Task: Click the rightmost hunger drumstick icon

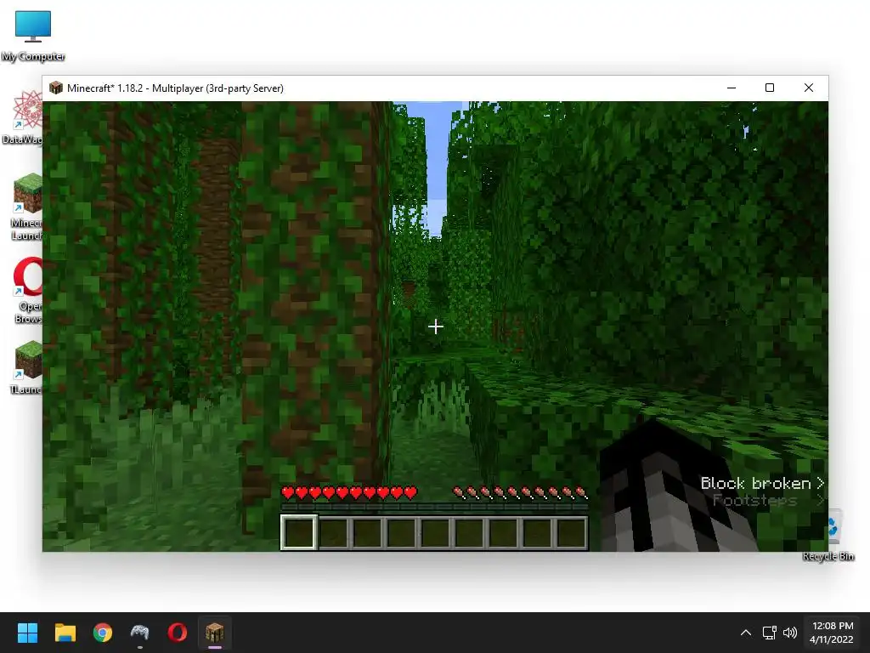Action: coord(580,492)
